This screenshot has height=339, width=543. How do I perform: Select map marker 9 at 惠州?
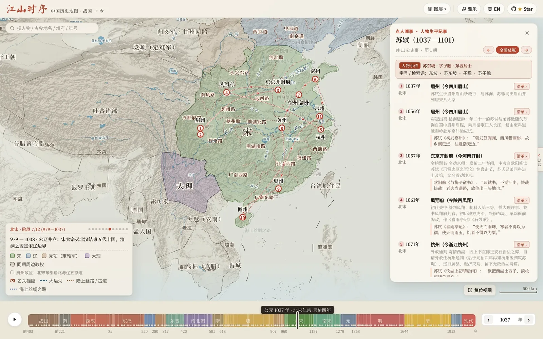278,189
